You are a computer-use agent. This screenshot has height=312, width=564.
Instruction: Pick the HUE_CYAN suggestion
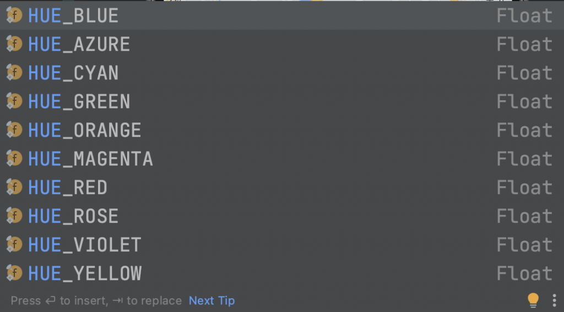tap(73, 73)
